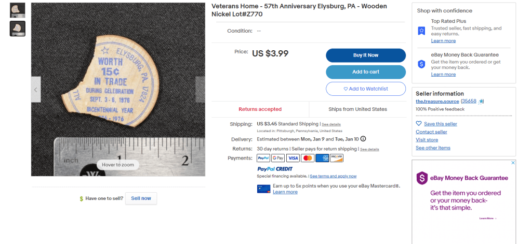Close the eBay Money Back Guarantee ad

(513, 163)
